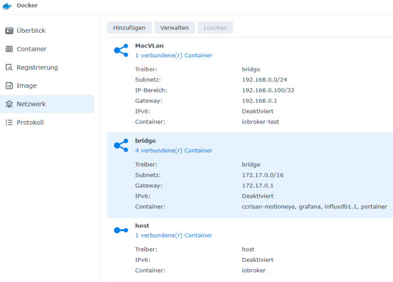Open MacVLan's 1 verbundene(r) Container link
This screenshot has height=282, width=393.
[x=174, y=56]
